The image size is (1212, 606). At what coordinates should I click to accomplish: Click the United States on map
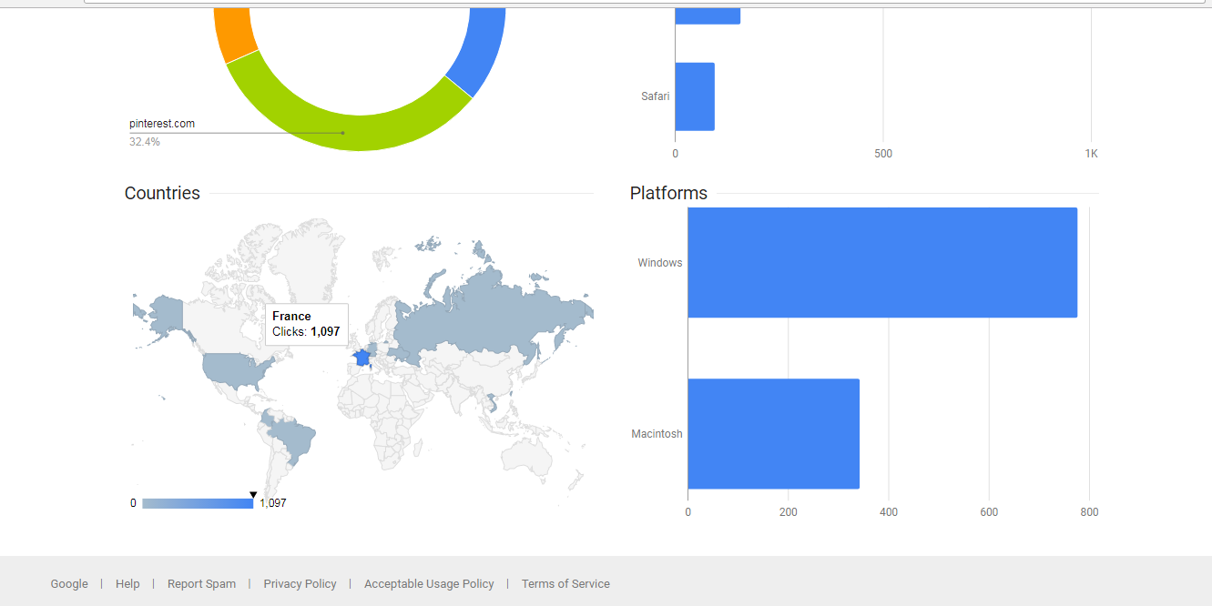coord(235,370)
